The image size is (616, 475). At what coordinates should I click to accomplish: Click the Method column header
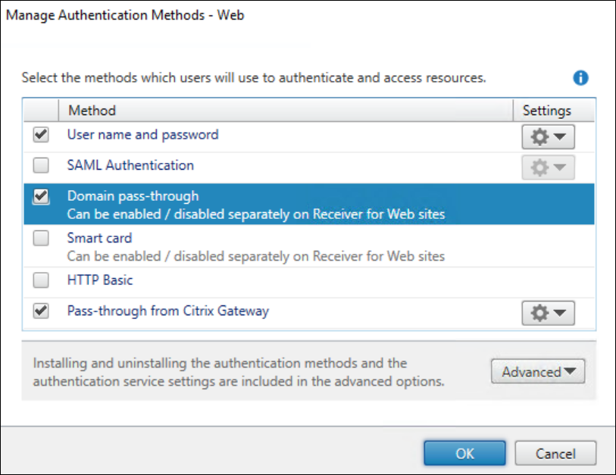pyautogui.click(x=92, y=110)
